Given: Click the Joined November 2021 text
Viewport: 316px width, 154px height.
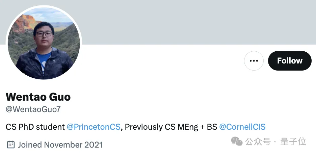Looking at the screenshot, I should 60,145.
